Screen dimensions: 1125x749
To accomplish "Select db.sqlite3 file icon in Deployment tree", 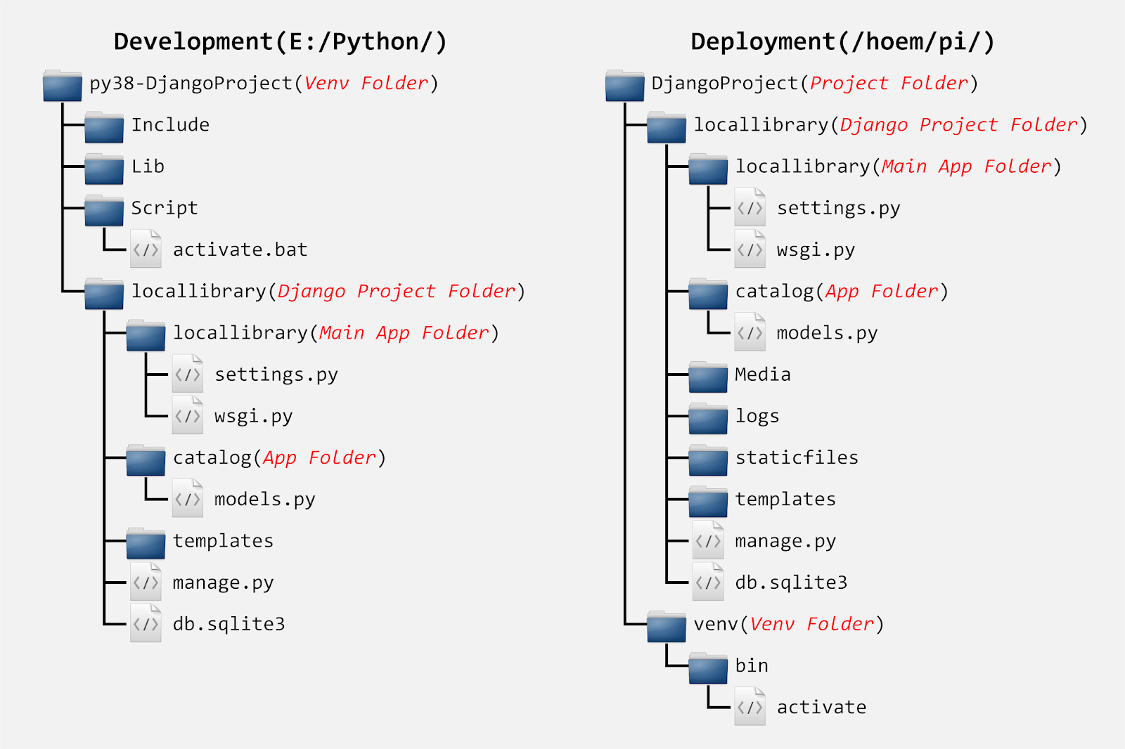I will [x=709, y=582].
